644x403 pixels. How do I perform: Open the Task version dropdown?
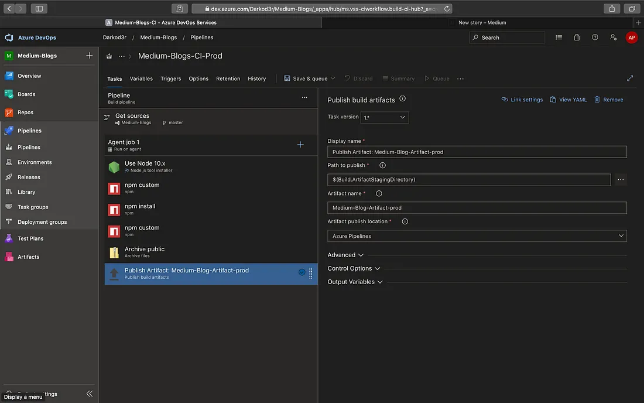click(385, 118)
